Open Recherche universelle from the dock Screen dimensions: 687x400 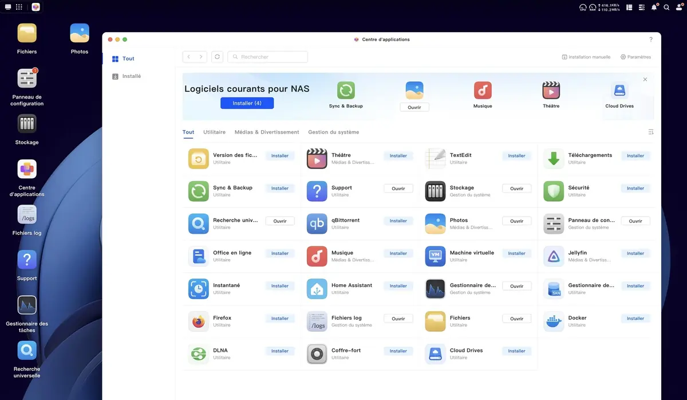26,350
